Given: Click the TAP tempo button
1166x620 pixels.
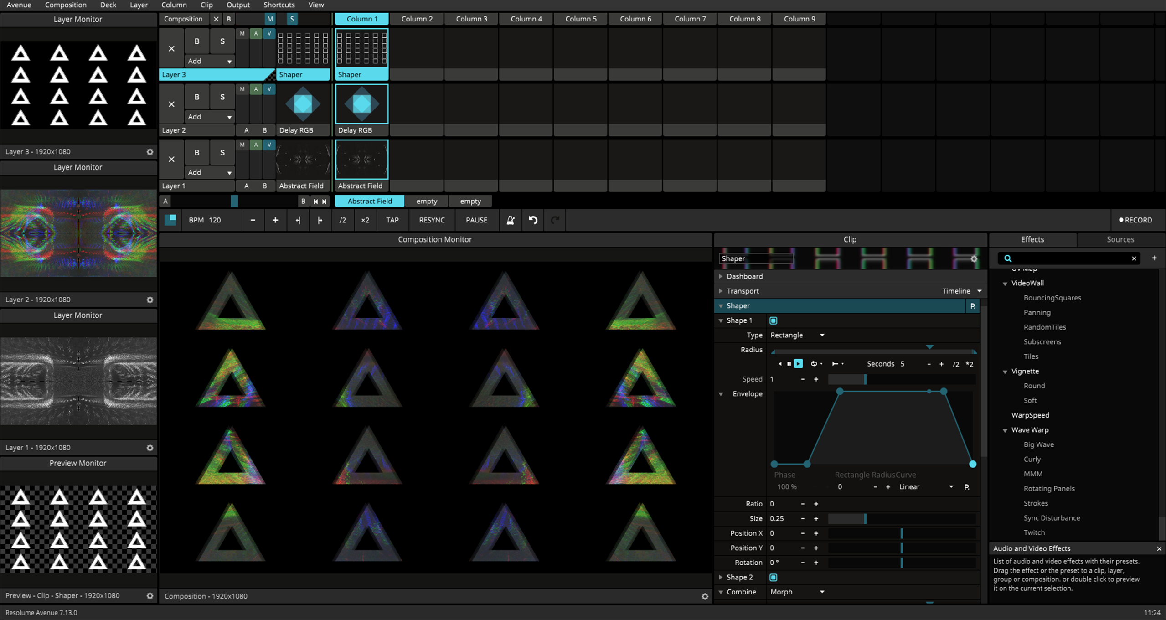Looking at the screenshot, I should pos(392,220).
